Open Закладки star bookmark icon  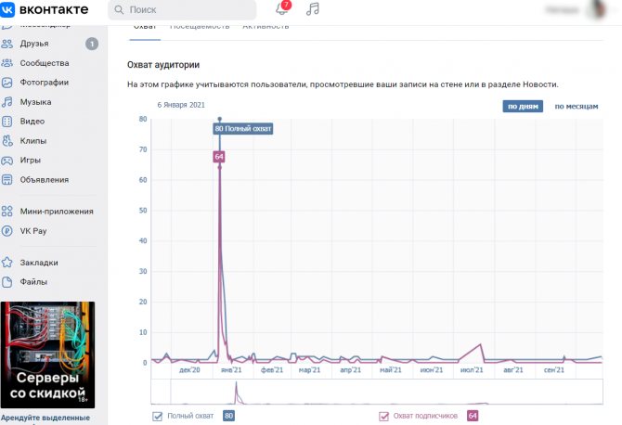[x=7, y=263]
